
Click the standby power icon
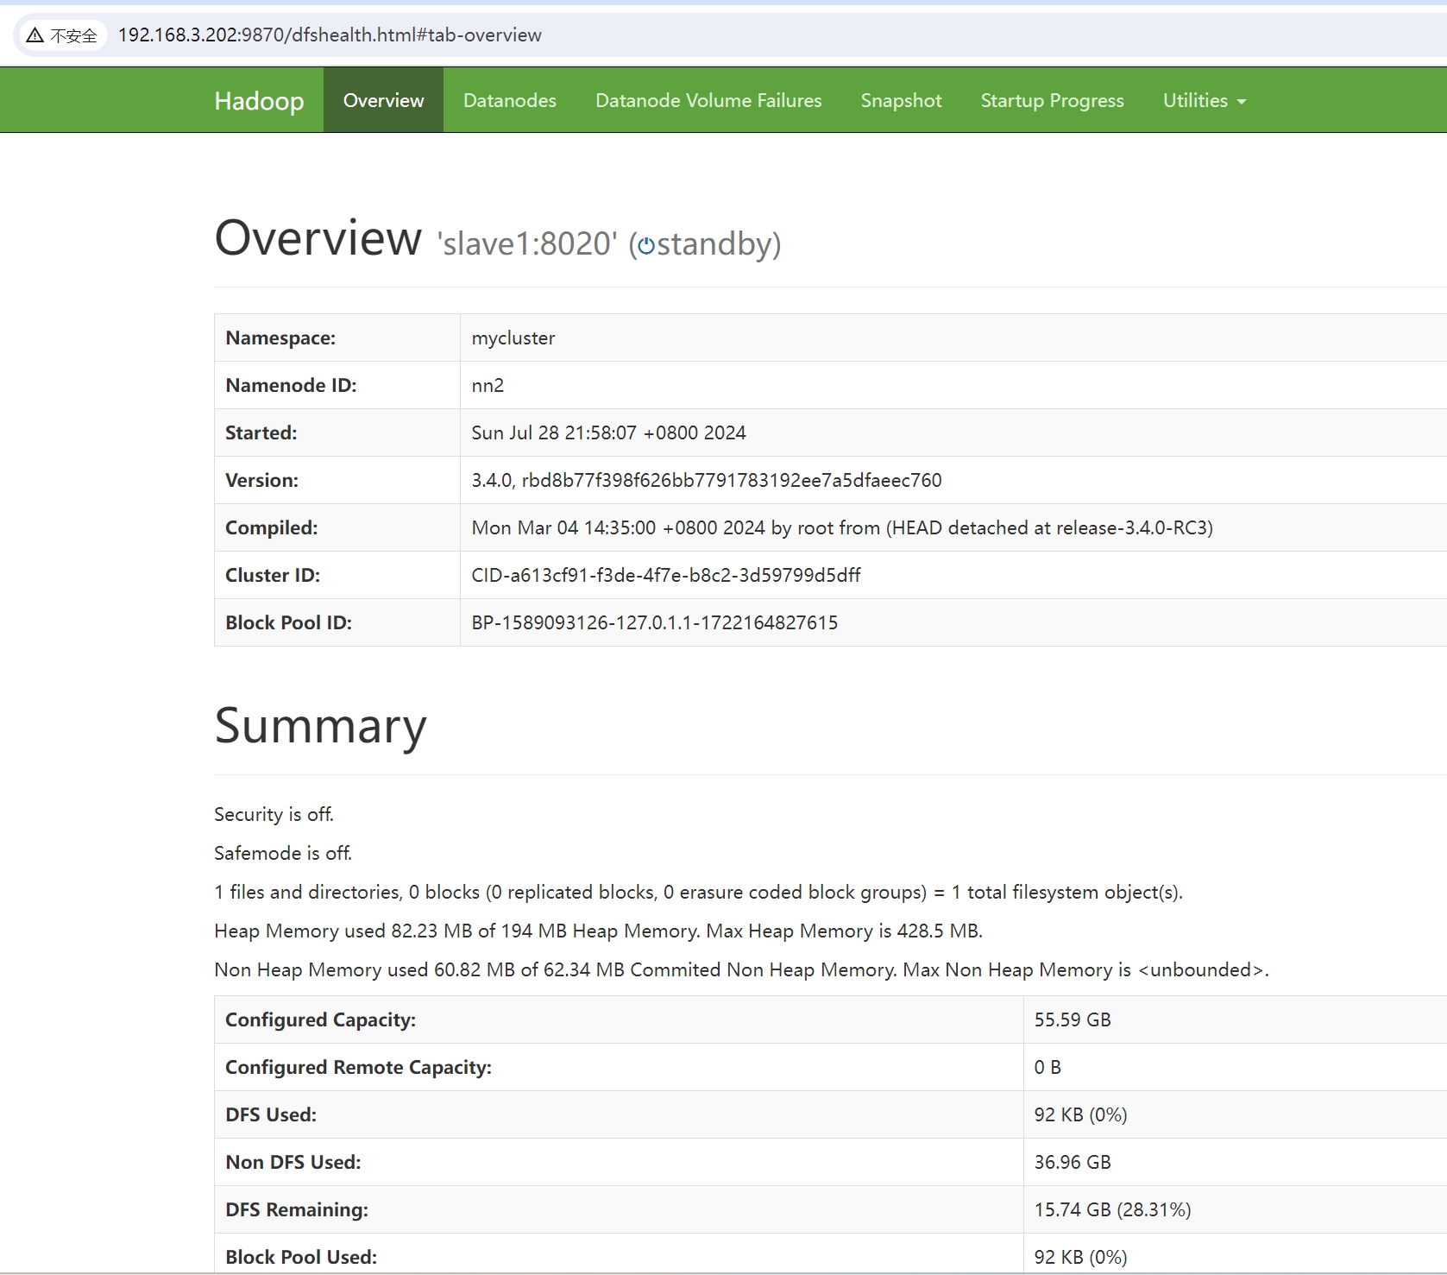[x=646, y=246]
